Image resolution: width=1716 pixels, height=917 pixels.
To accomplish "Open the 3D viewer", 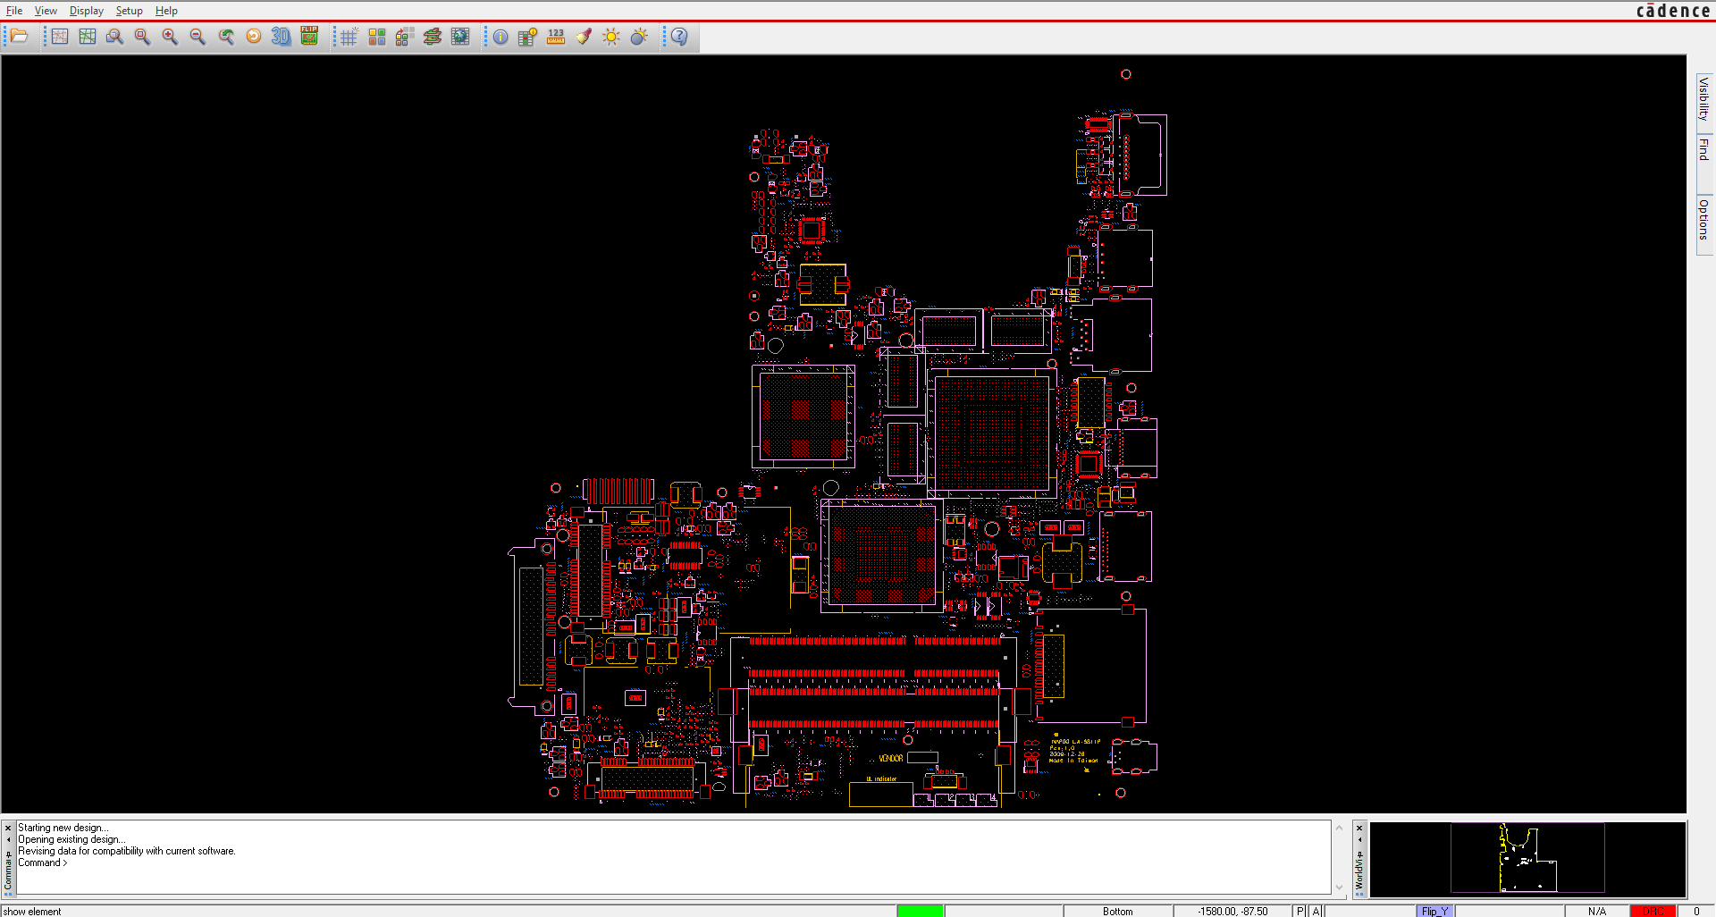I will [281, 37].
